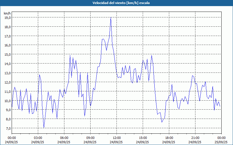This screenshot has width=233, height=145.
Task: Click the lowest wind speed dip near 7 km/h
Action: 44,128
